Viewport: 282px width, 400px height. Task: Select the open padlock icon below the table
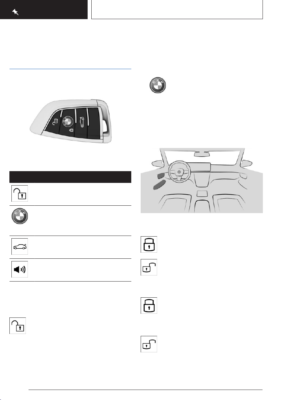(x=17, y=326)
